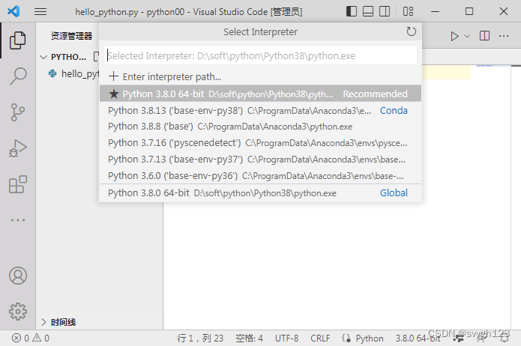The image size is (521, 346).
Task: Show additional views ellipsis in activity bar
Action: [x=17, y=220]
